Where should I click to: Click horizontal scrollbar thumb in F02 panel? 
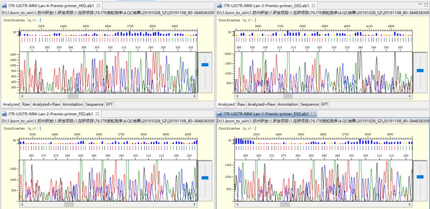(68, 204)
